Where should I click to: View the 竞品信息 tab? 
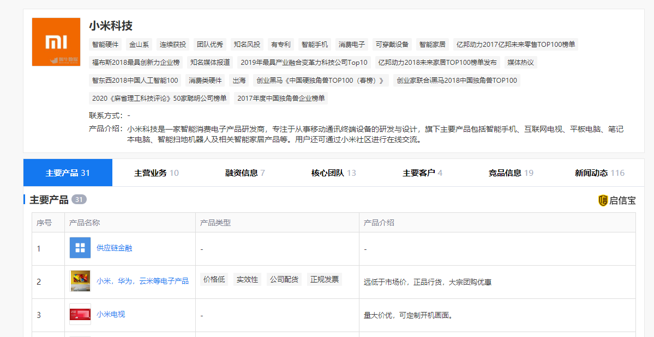(x=511, y=173)
